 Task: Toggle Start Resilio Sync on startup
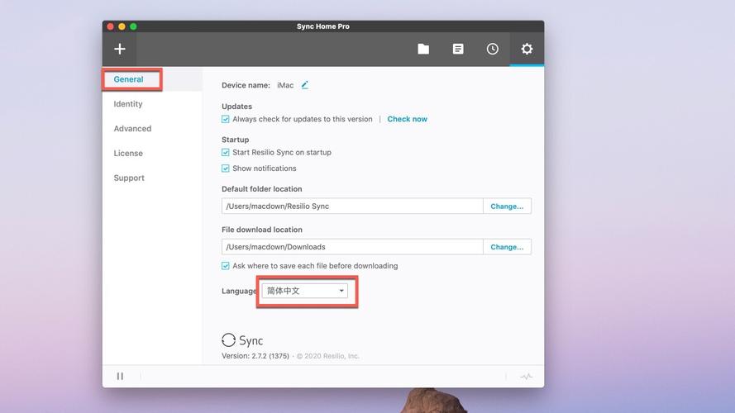pyautogui.click(x=226, y=152)
